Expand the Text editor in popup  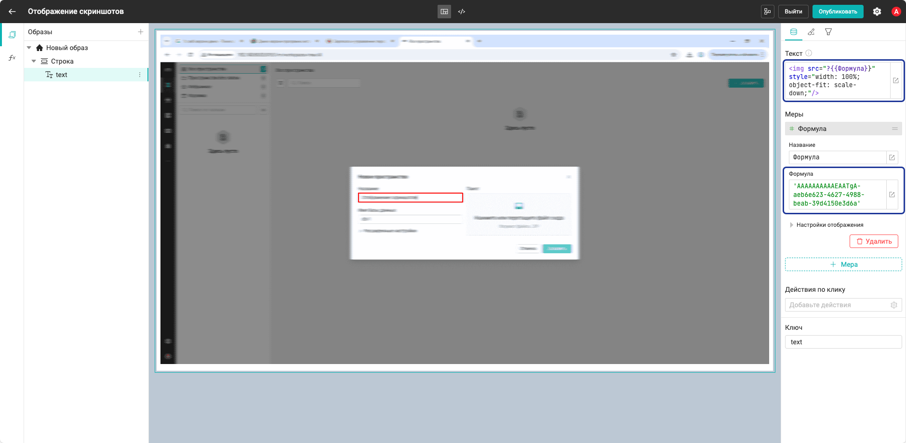pos(895,80)
